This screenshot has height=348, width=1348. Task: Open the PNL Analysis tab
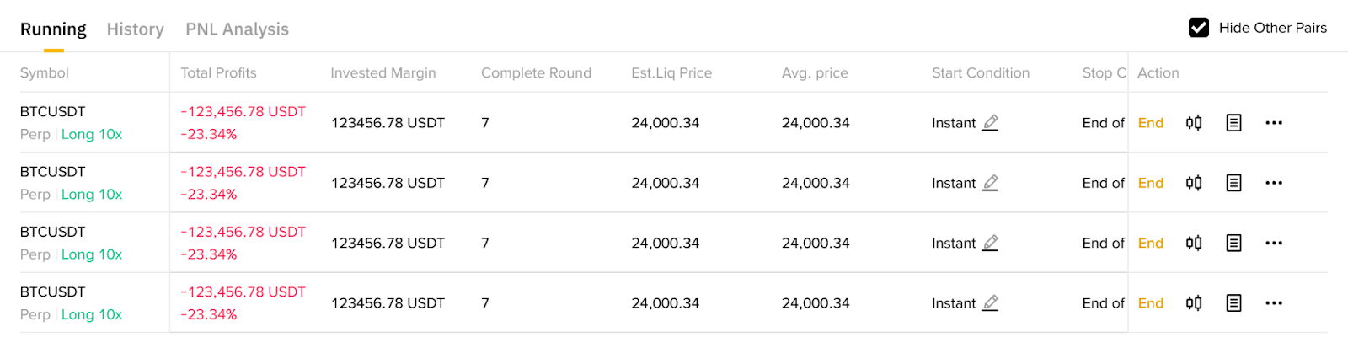(x=237, y=29)
